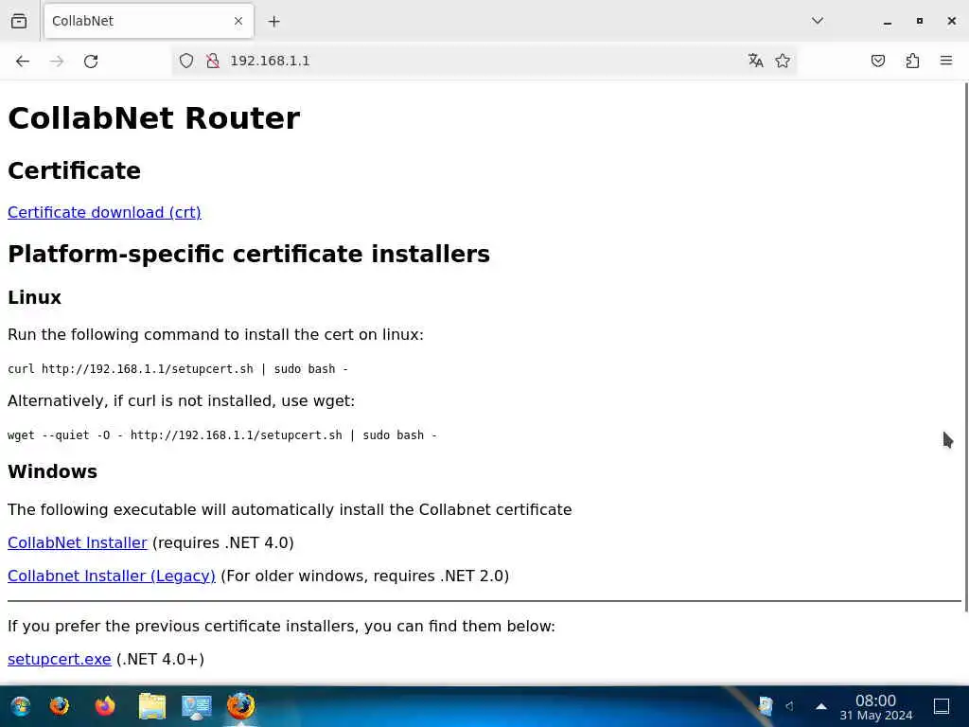Open a new tab with plus button
The width and height of the screenshot is (969, 727).
click(x=273, y=21)
